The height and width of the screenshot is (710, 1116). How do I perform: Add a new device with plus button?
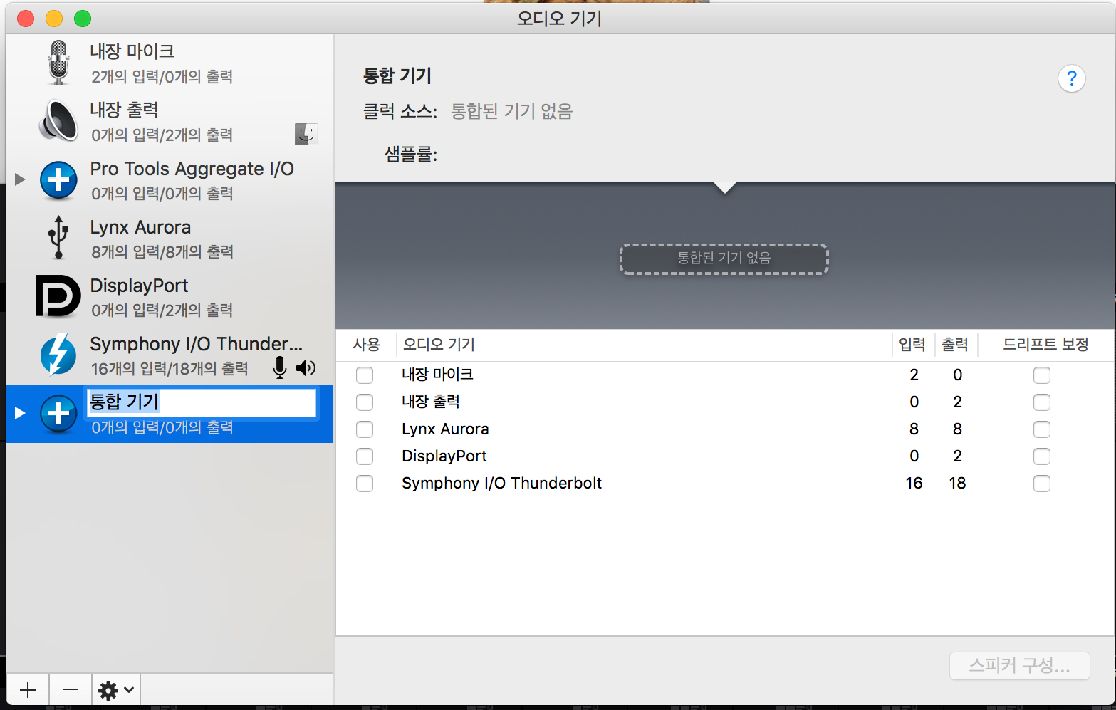point(28,690)
